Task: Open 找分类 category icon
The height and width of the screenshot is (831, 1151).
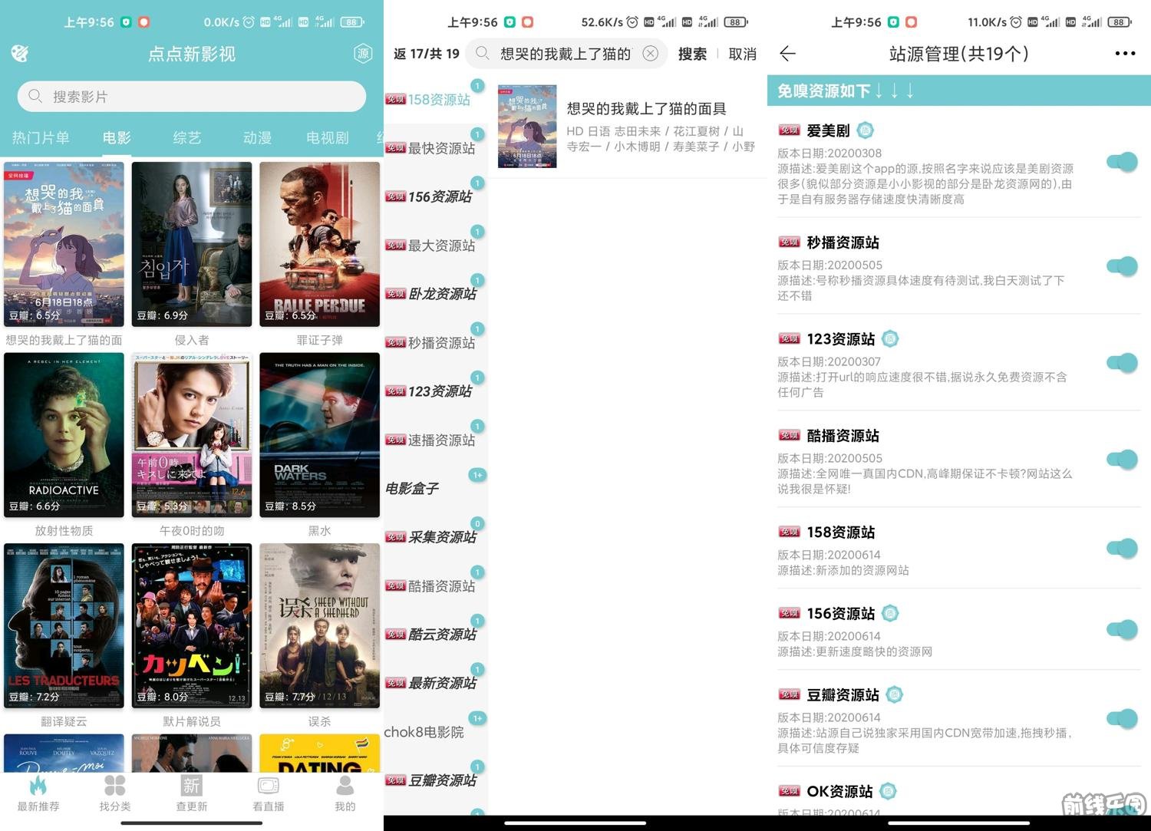Action: (x=115, y=785)
